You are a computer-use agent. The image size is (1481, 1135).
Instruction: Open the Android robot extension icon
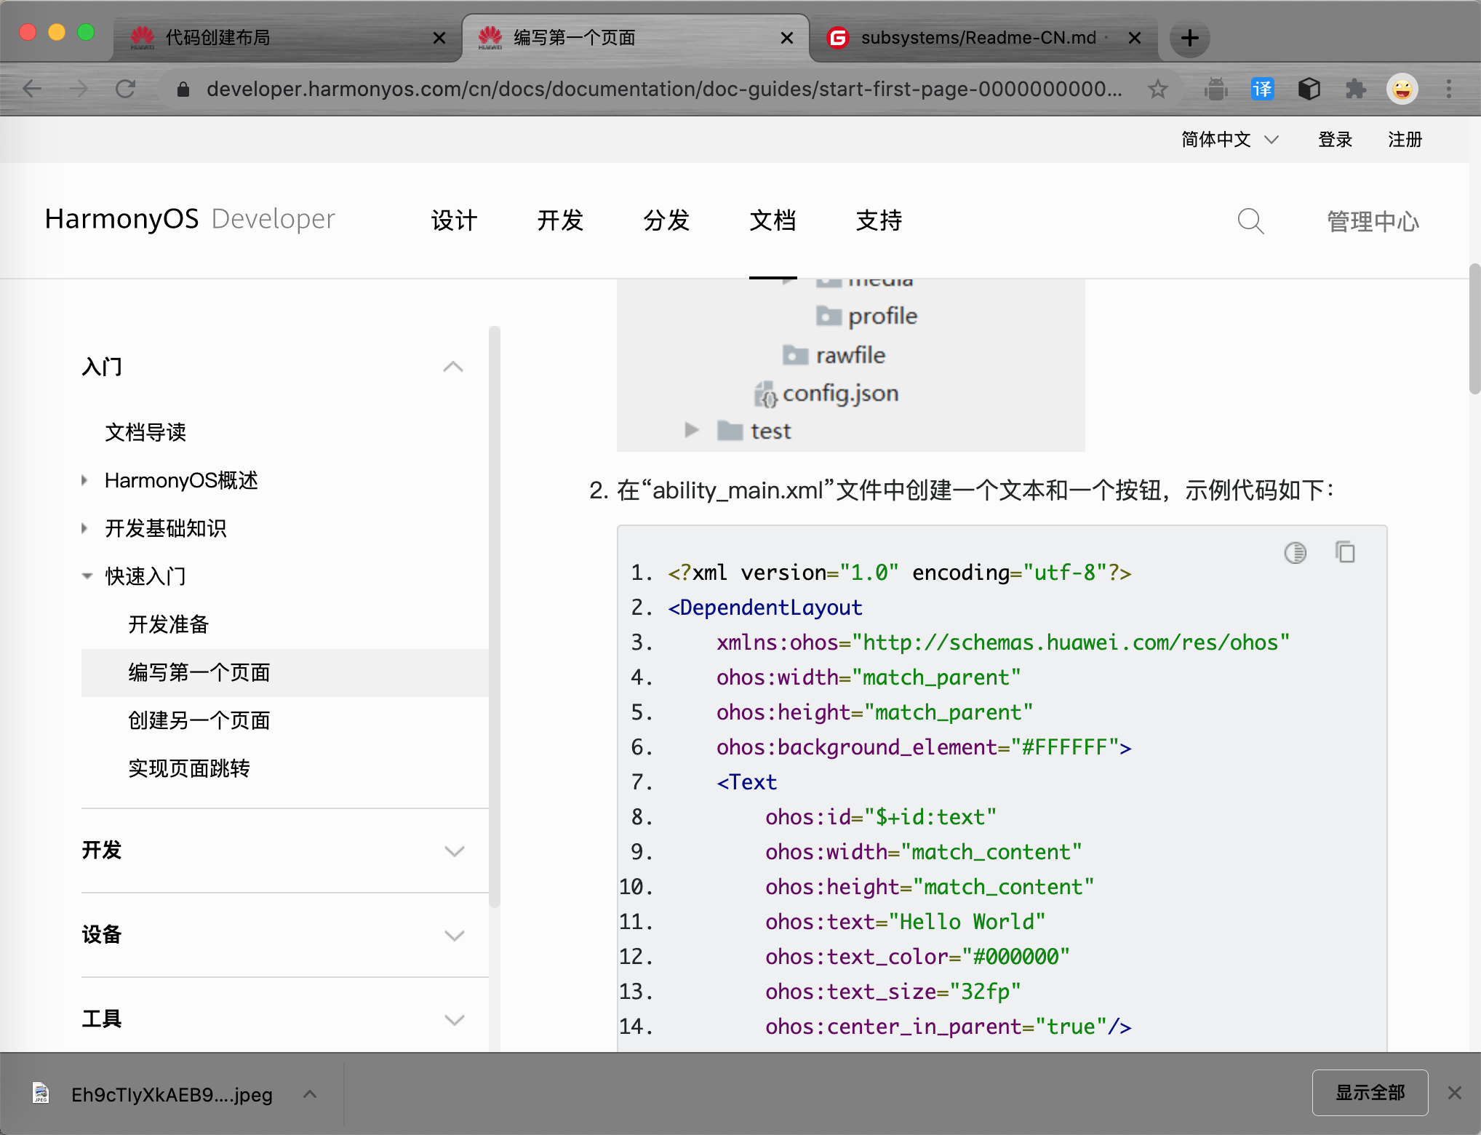(x=1216, y=89)
